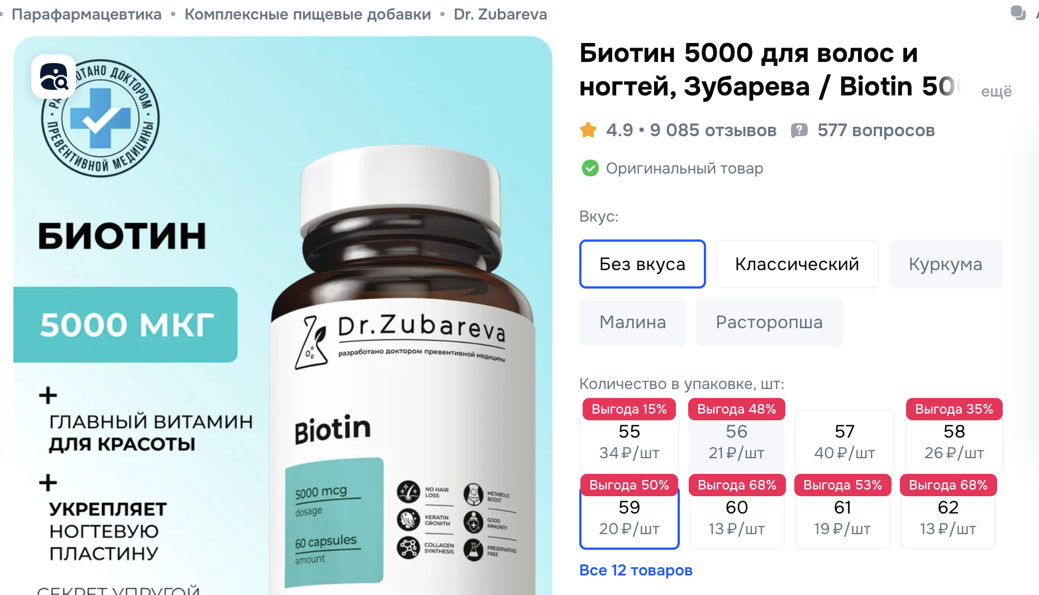
Task: Pick the Расторопша flavor option
Action: tap(769, 322)
